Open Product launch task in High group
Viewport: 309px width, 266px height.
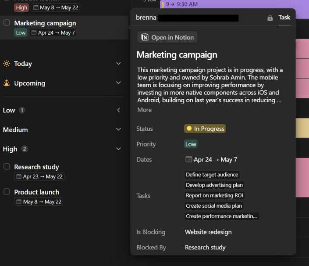[x=37, y=192]
